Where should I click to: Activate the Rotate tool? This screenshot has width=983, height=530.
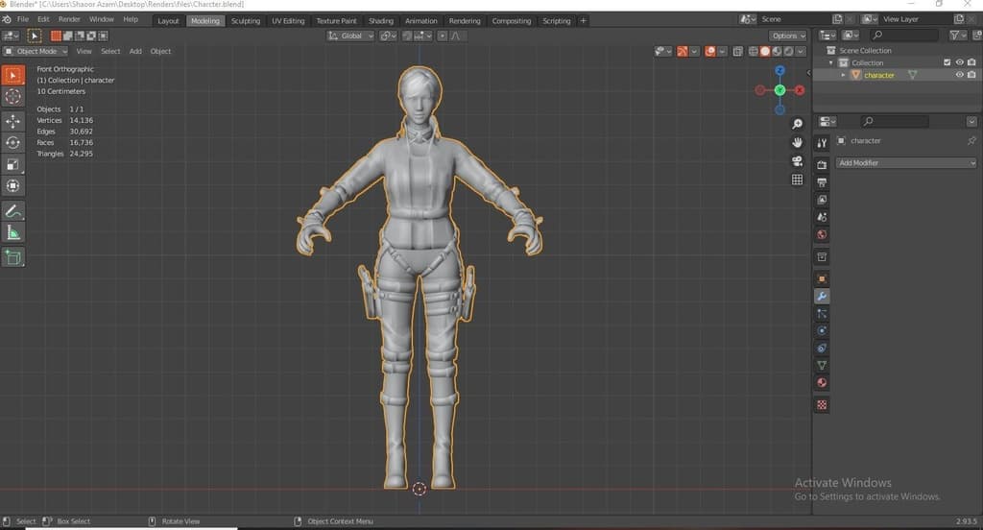point(12,142)
